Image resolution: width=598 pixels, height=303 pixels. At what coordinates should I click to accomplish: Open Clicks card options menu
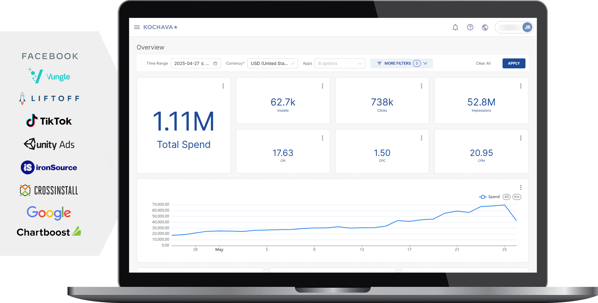(421, 86)
